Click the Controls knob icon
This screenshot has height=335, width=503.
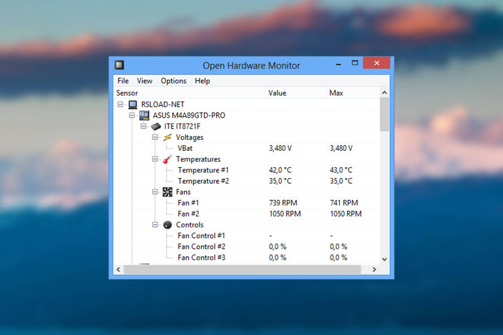[x=168, y=225]
